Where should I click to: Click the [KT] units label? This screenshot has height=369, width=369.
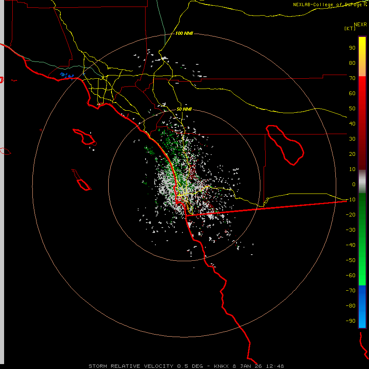[350, 28]
